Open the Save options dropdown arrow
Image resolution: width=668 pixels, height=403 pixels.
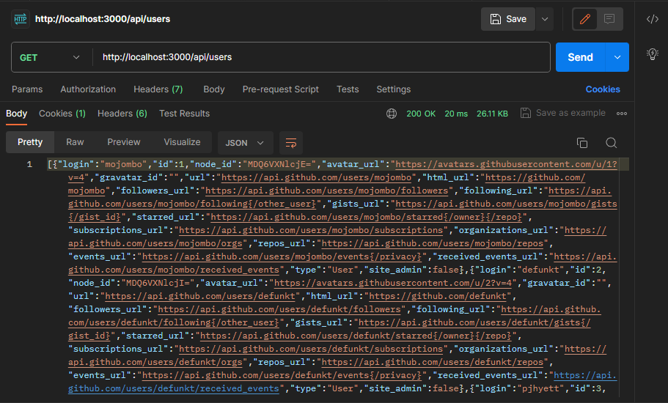[x=545, y=19]
